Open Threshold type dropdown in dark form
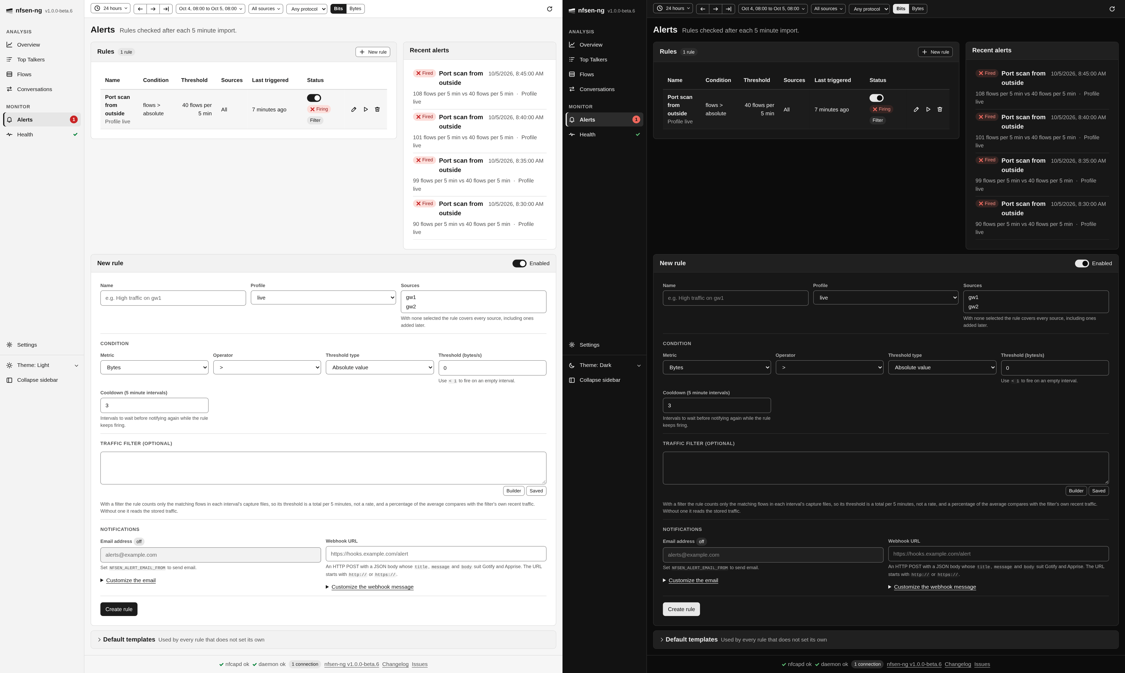 942,367
